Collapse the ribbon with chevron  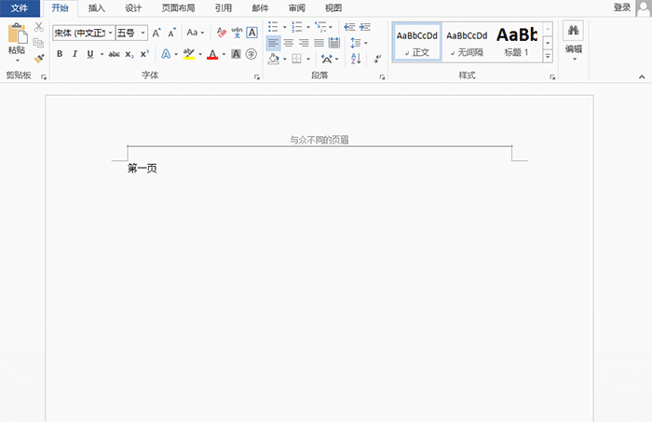(x=642, y=77)
